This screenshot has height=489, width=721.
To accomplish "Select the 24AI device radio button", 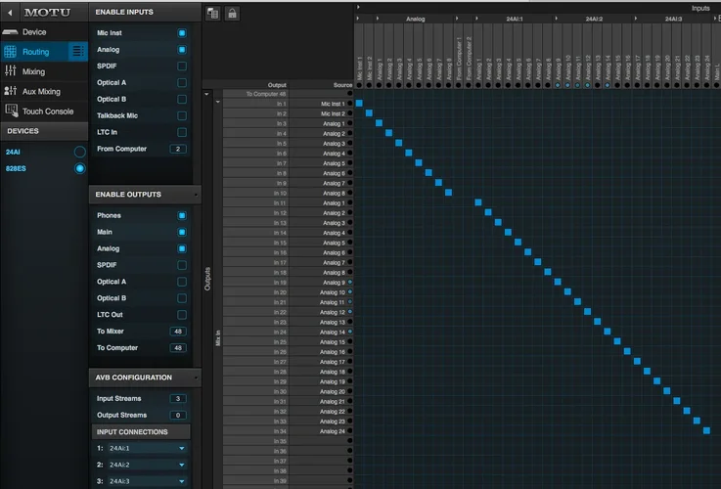I will (x=79, y=152).
